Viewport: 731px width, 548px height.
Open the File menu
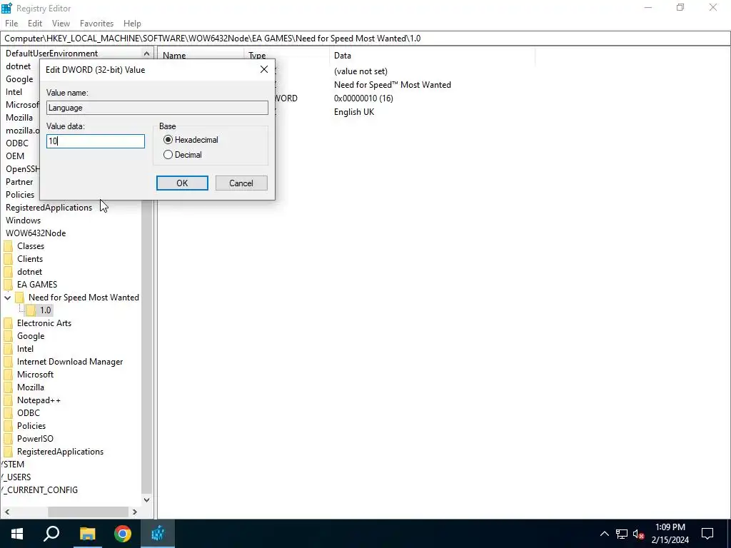pos(11,24)
